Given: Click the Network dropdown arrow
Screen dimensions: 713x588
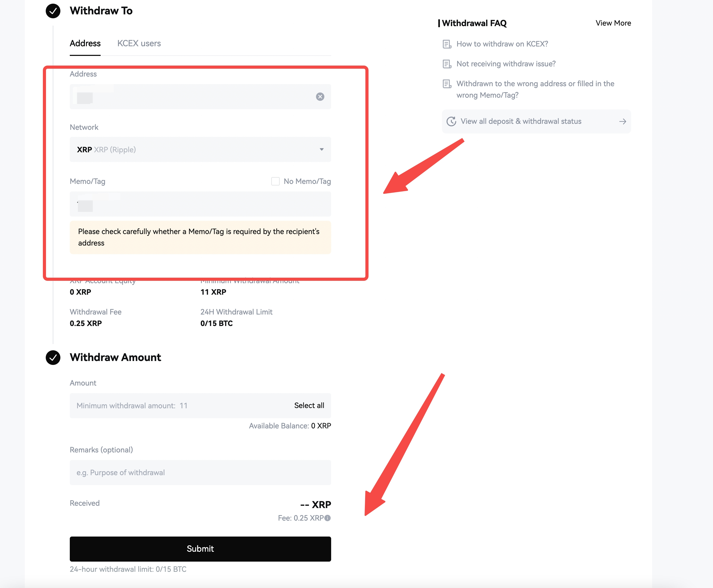Looking at the screenshot, I should (x=321, y=149).
